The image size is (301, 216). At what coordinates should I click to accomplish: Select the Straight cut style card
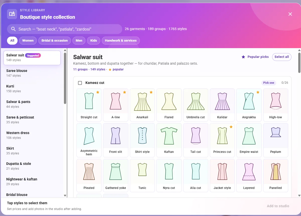pyautogui.click(x=89, y=105)
